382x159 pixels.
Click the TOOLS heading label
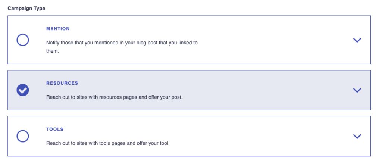(55, 130)
